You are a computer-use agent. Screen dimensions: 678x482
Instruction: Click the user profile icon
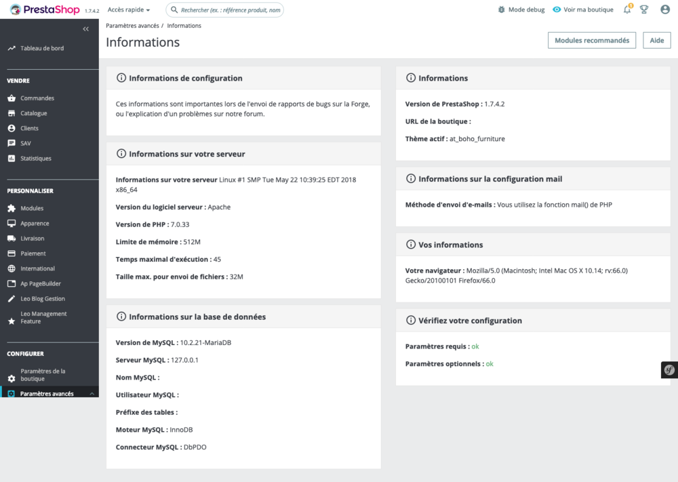tap(665, 9)
